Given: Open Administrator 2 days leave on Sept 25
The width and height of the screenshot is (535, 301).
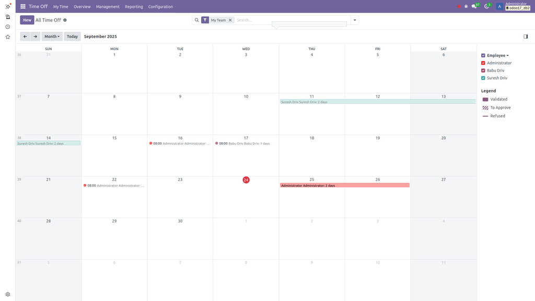Looking at the screenshot, I should click(x=344, y=186).
